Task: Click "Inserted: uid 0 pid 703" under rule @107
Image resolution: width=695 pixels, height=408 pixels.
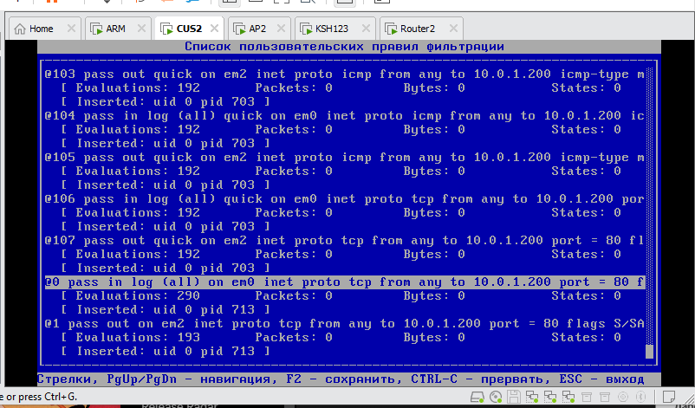Action: (x=166, y=268)
